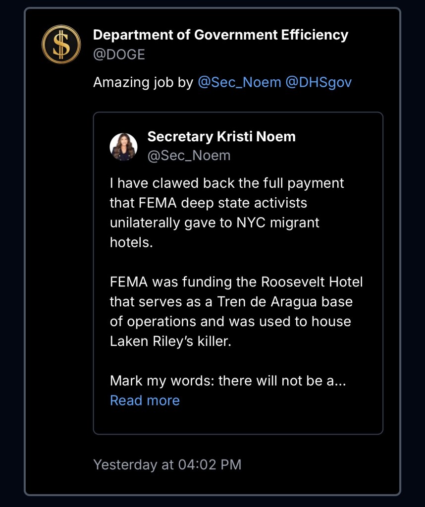The width and height of the screenshot is (425, 507).
Task: Click the "FEMA deep state activists" line
Action: [208, 203]
